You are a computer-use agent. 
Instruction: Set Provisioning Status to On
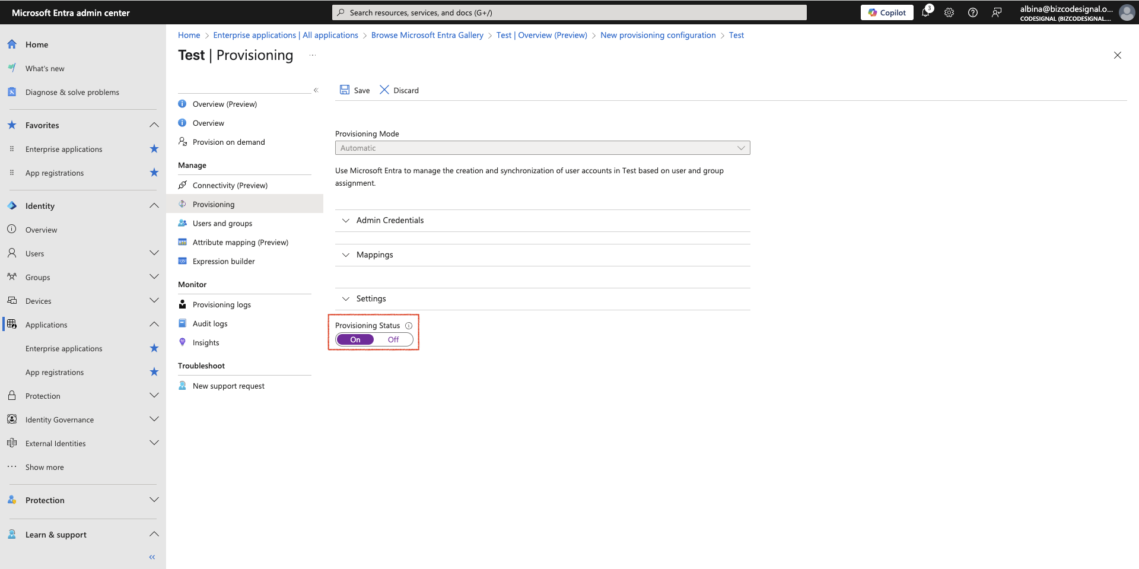[355, 339]
